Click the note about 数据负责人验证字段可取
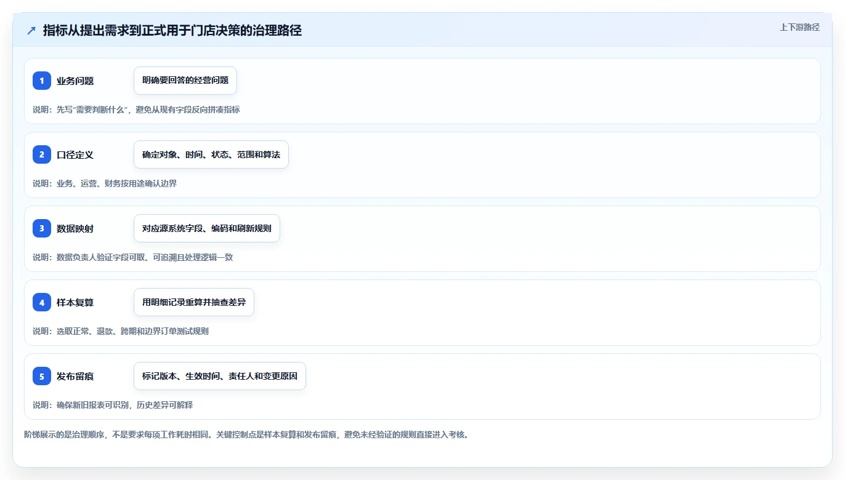Screen dimensions: 845x480 (x=132, y=257)
